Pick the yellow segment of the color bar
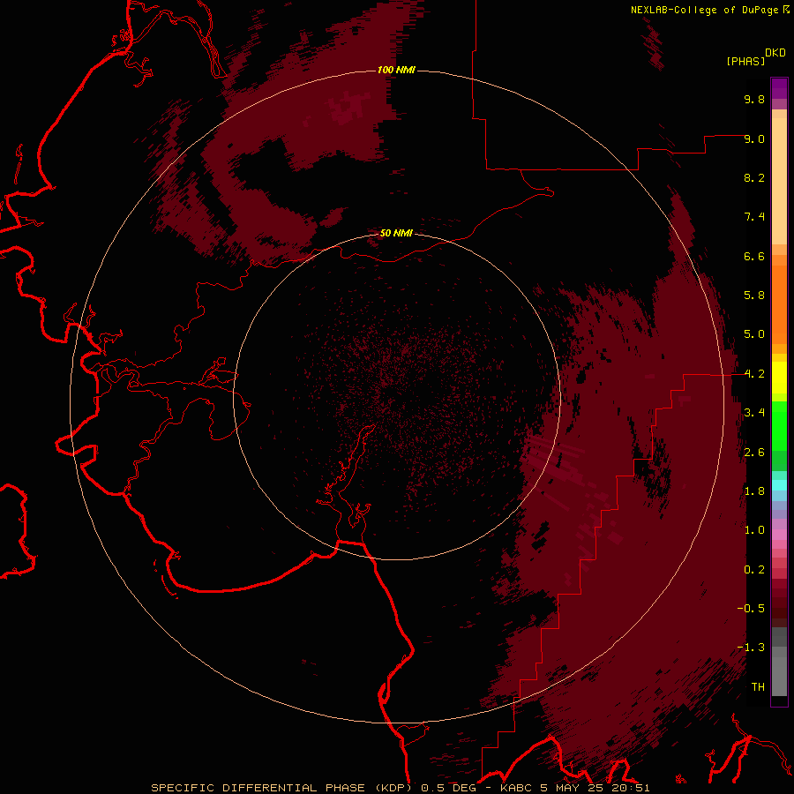 coord(779,378)
